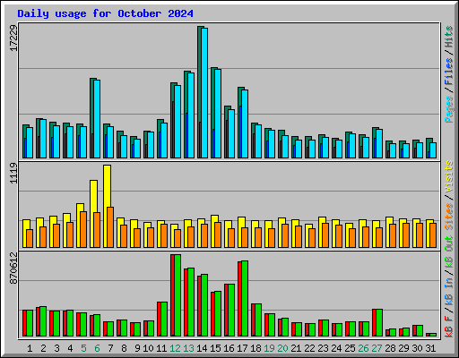Select x-axis day label 20
This screenshot has width=459, height=358.
[282, 348]
